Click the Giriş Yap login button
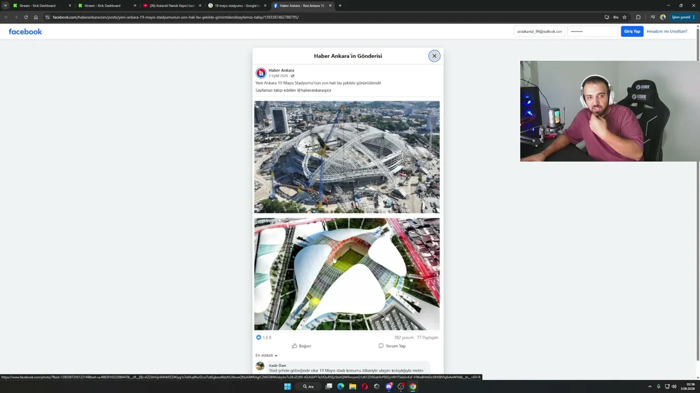Image resolution: width=700 pixels, height=393 pixels. 632,32
